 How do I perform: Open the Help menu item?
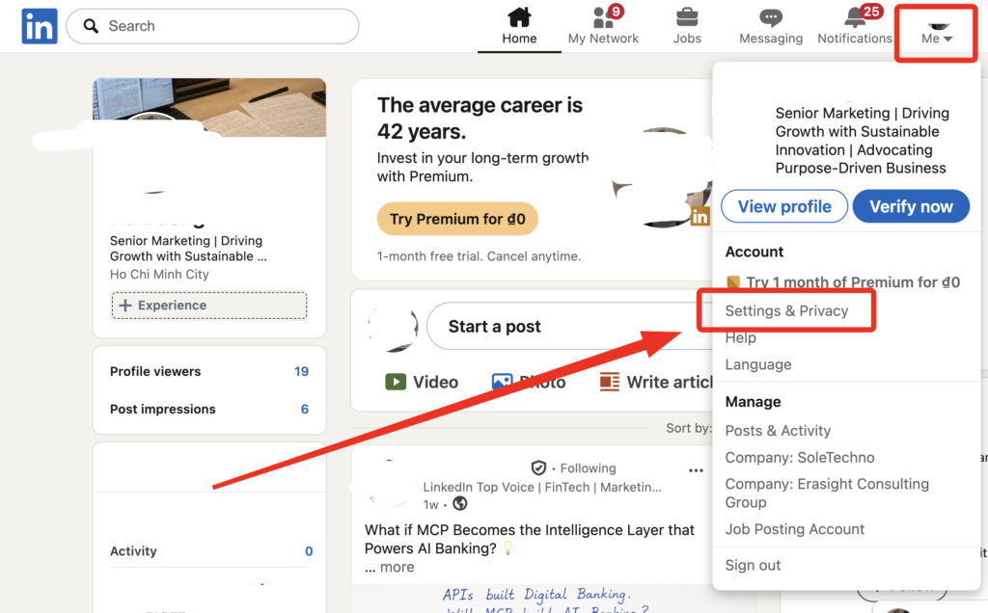click(x=740, y=338)
